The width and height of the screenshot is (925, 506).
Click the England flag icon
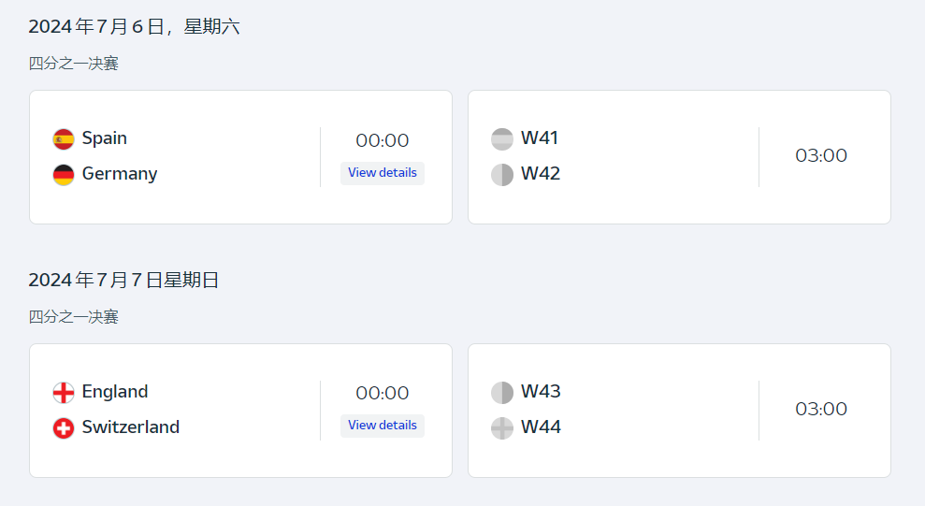click(x=64, y=393)
